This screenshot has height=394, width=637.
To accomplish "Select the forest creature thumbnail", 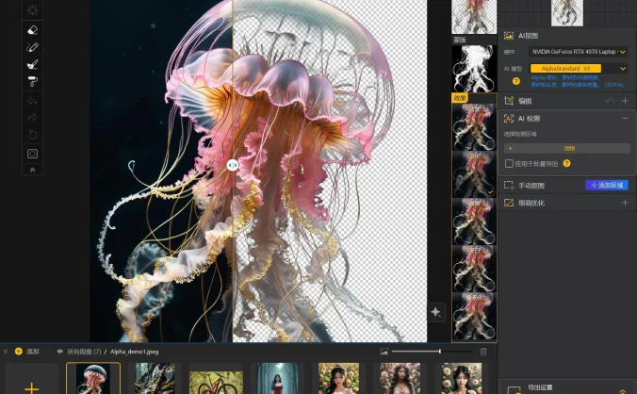I will (x=155, y=379).
